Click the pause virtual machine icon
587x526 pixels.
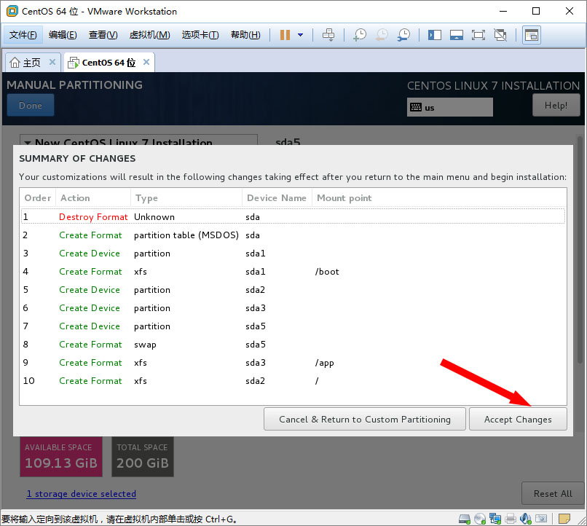pos(285,35)
